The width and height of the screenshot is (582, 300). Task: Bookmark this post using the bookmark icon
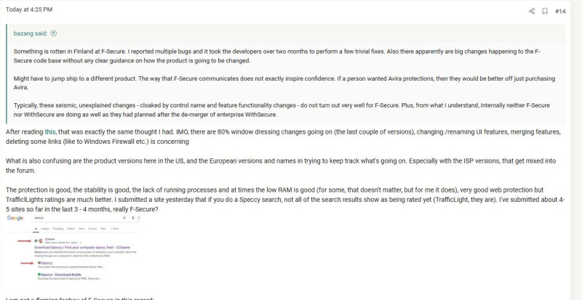point(545,11)
